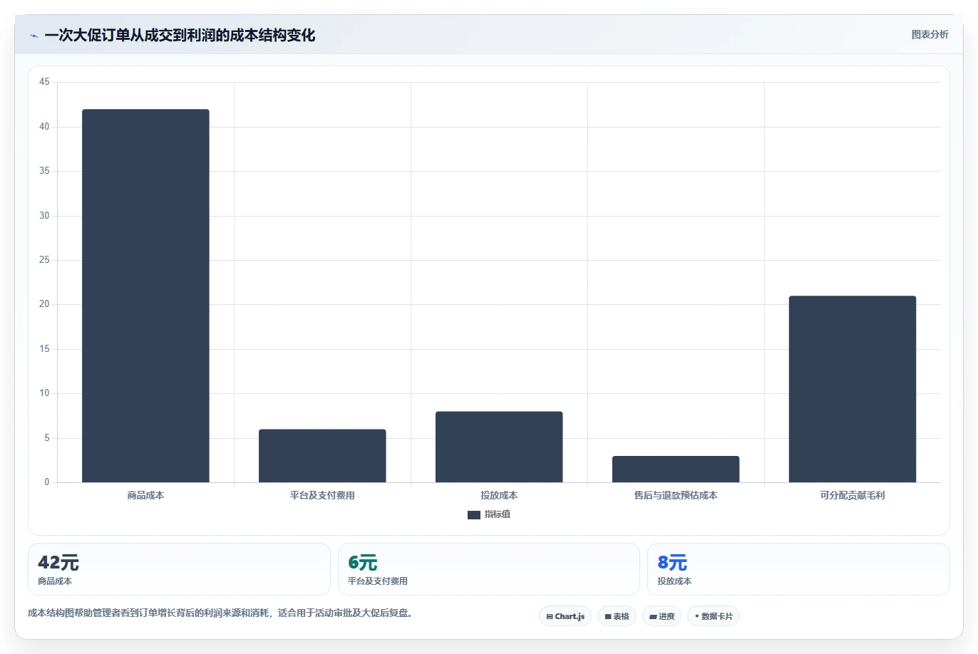Click the icon inside Chart.js chip
978x654 pixels.
(550, 617)
